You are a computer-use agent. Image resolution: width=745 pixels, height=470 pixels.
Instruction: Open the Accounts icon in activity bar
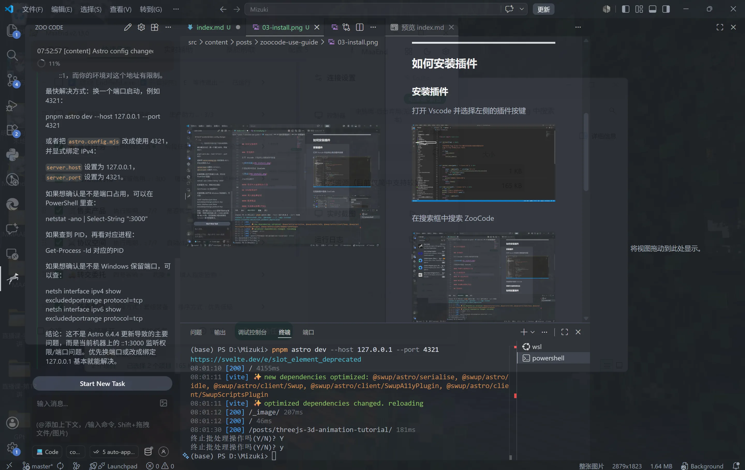[x=12, y=423]
